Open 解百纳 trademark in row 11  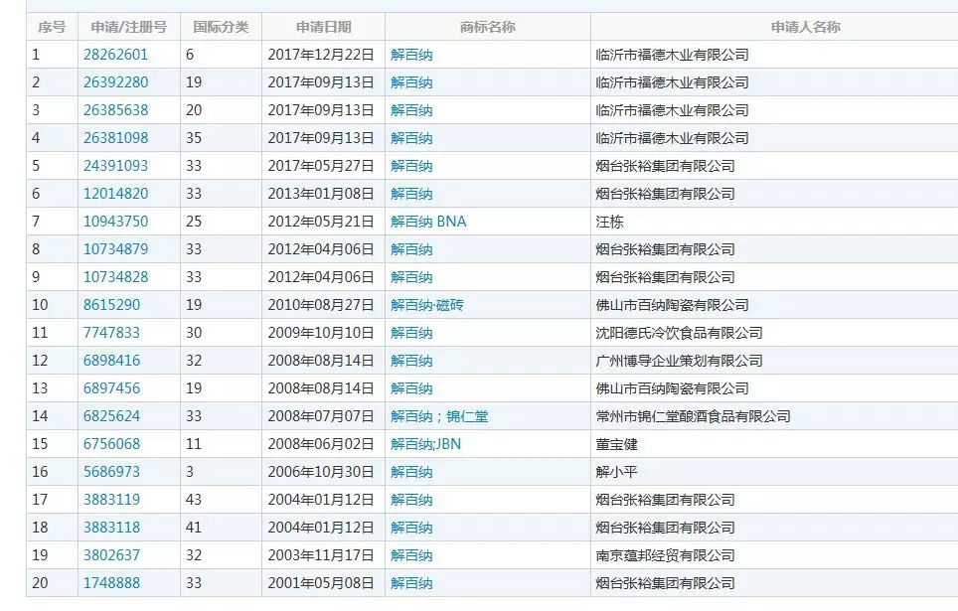click(411, 333)
